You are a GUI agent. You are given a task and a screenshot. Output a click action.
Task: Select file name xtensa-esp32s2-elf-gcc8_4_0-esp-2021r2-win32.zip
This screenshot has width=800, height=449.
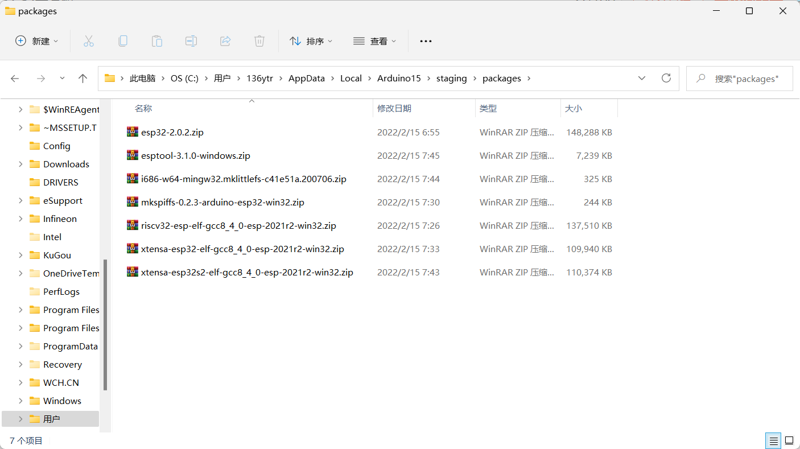click(247, 272)
